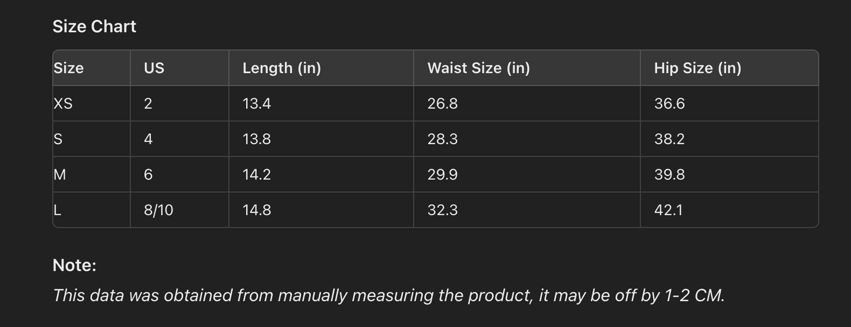Click the S size row label
The width and height of the screenshot is (851, 327).
[x=58, y=139]
